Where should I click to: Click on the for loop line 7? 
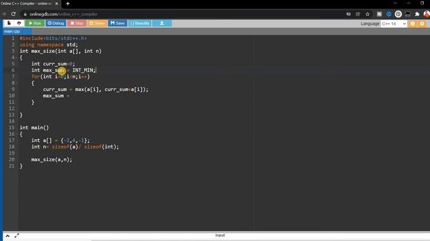pos(60,76)
